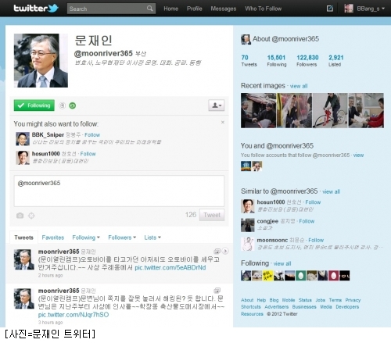Click 'view all' next to Following heading
The width and height of the screenshot is (391, 343).
coord(282,263)
